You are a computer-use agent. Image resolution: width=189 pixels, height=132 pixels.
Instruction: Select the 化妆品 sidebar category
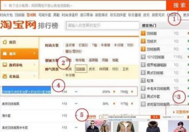point(19,75)
